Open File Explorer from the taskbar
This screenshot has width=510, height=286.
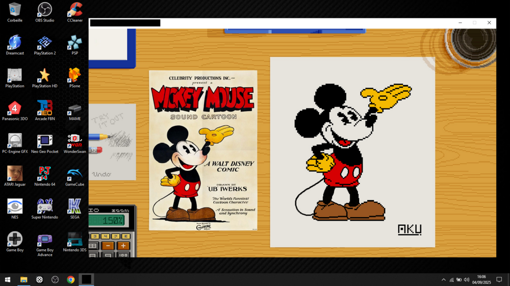tap(23, 279)
